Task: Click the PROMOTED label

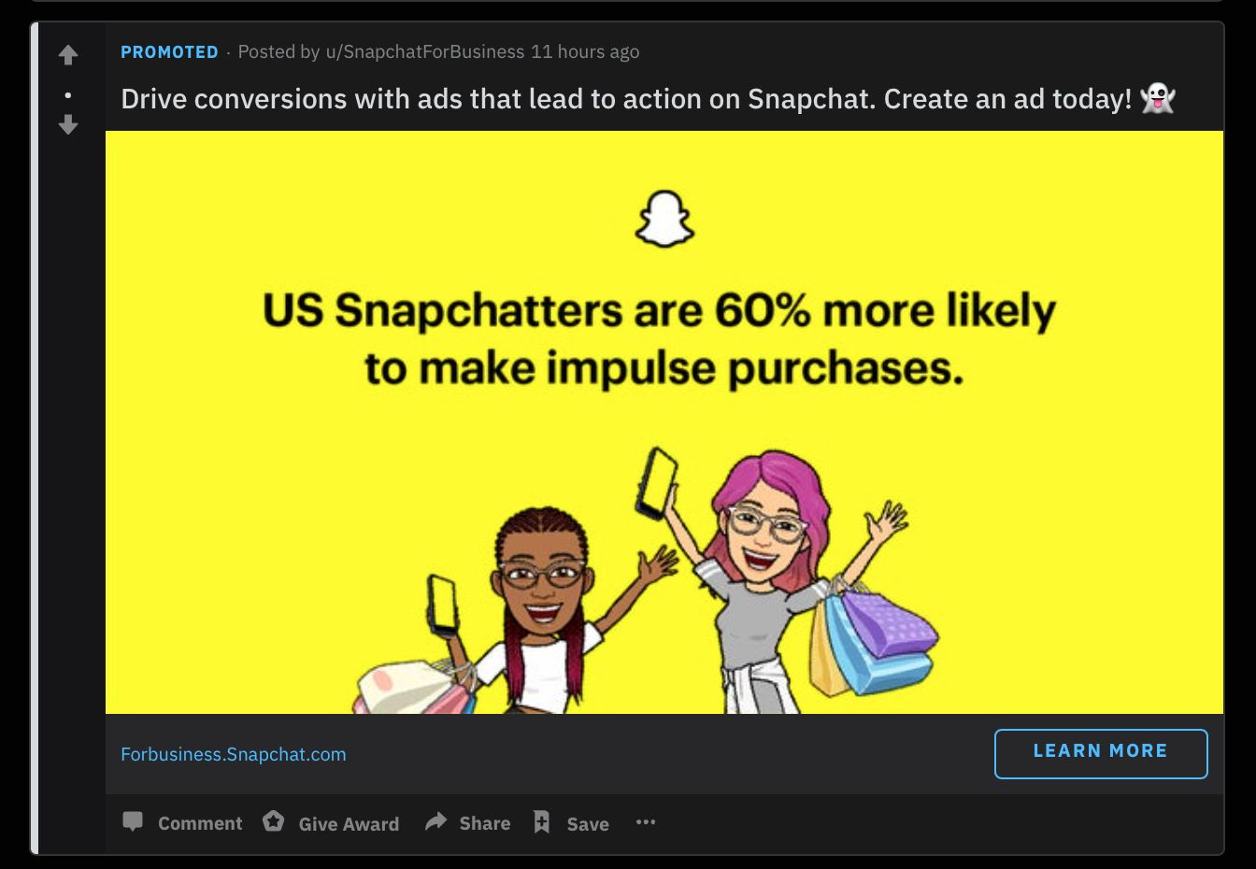Action: click(x=169, y=52)
